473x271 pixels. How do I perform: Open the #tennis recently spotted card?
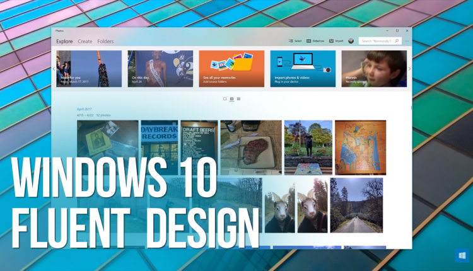(374, 69)
